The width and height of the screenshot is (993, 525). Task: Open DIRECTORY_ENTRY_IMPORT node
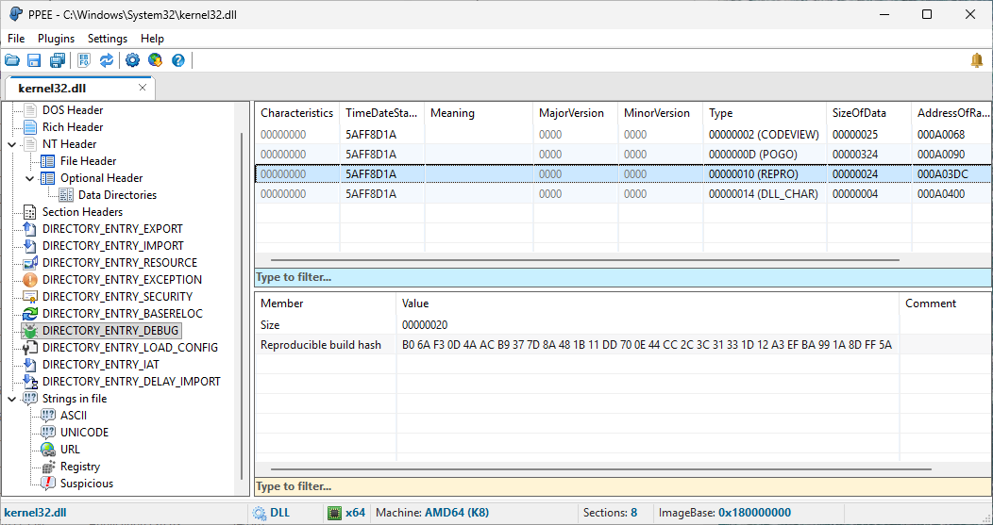pyautogui.click(x=112, y=246)
